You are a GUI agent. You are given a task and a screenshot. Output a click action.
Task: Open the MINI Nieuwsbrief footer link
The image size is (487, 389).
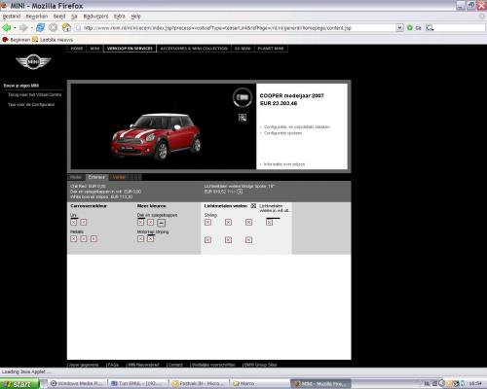[143, 365]
